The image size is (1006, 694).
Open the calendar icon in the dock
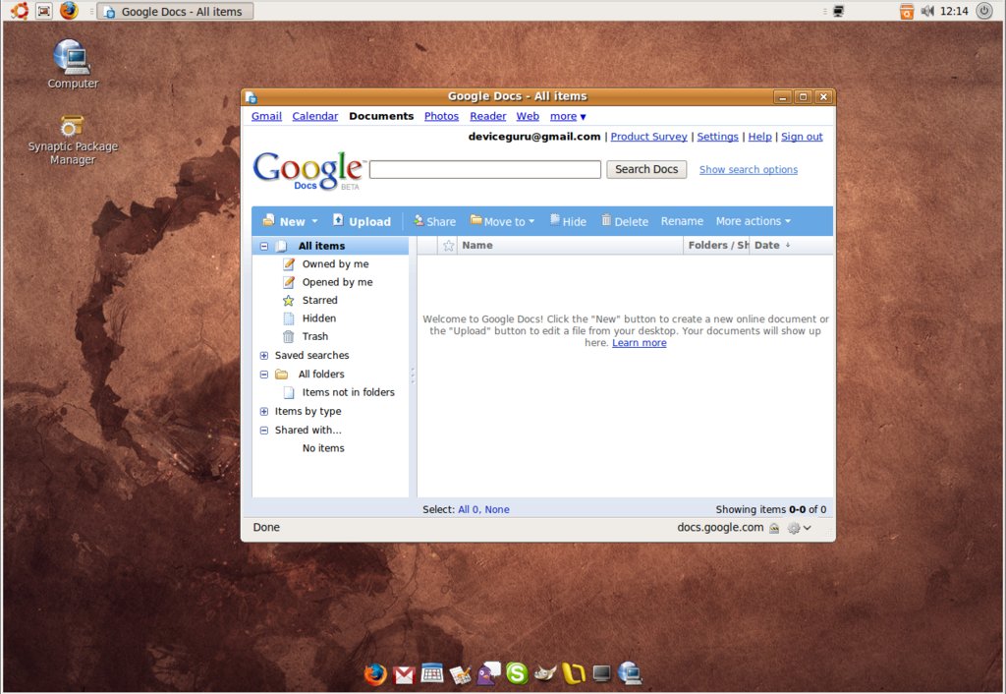coord(432,673)
